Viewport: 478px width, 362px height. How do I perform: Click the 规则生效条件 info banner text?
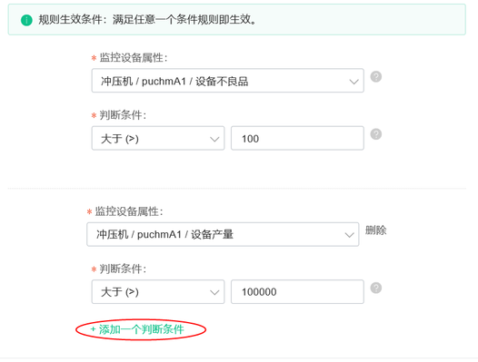pyautogui.click(x=147, y=20)
